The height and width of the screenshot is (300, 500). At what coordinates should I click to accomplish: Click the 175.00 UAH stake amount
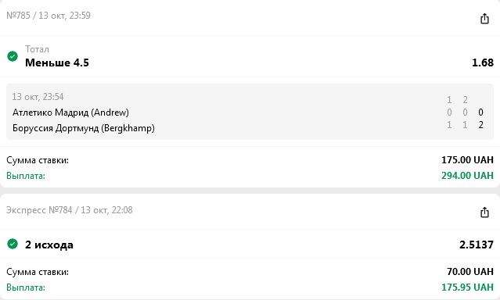(x=467, y=160)
